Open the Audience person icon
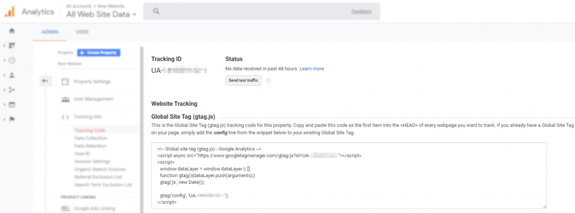Screen dimensions: 575x213 point(12,75)
